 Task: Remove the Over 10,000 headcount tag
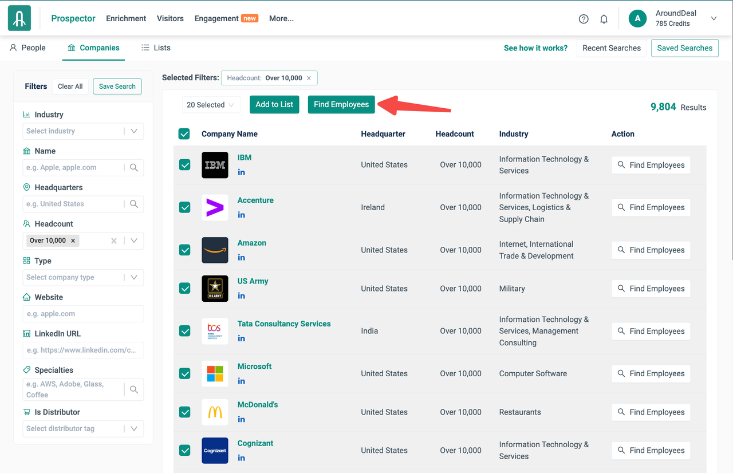tap(73, 241)
